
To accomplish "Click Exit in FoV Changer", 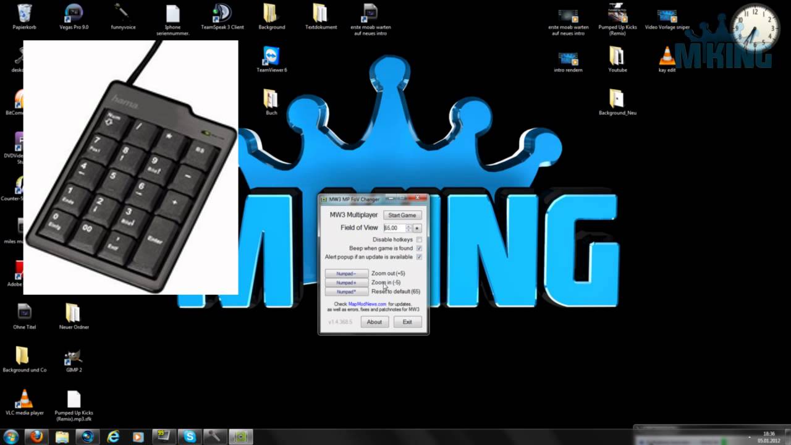I will click(x=407, y=322).
